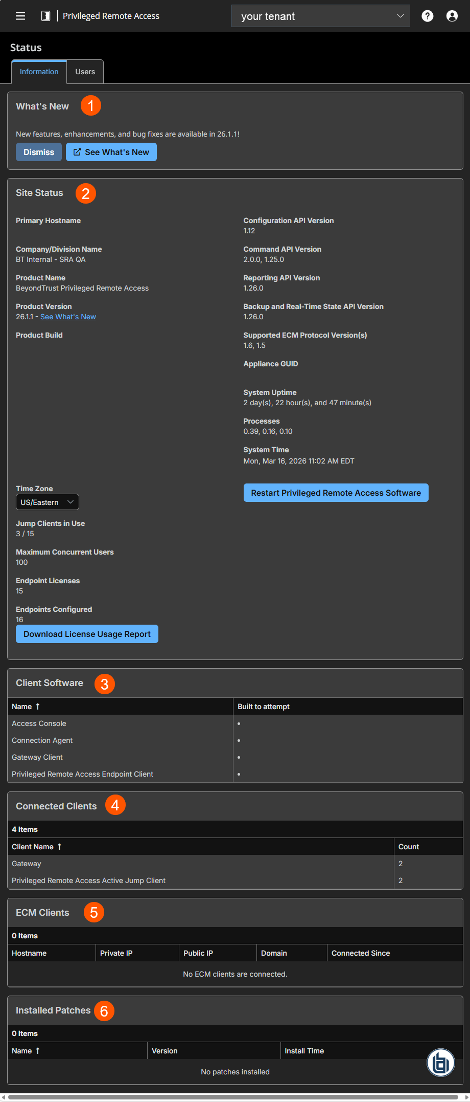The image size is (470, 1102).
Task: Click the Maximum Concurrent Users value 100
Action: point(22,562)
